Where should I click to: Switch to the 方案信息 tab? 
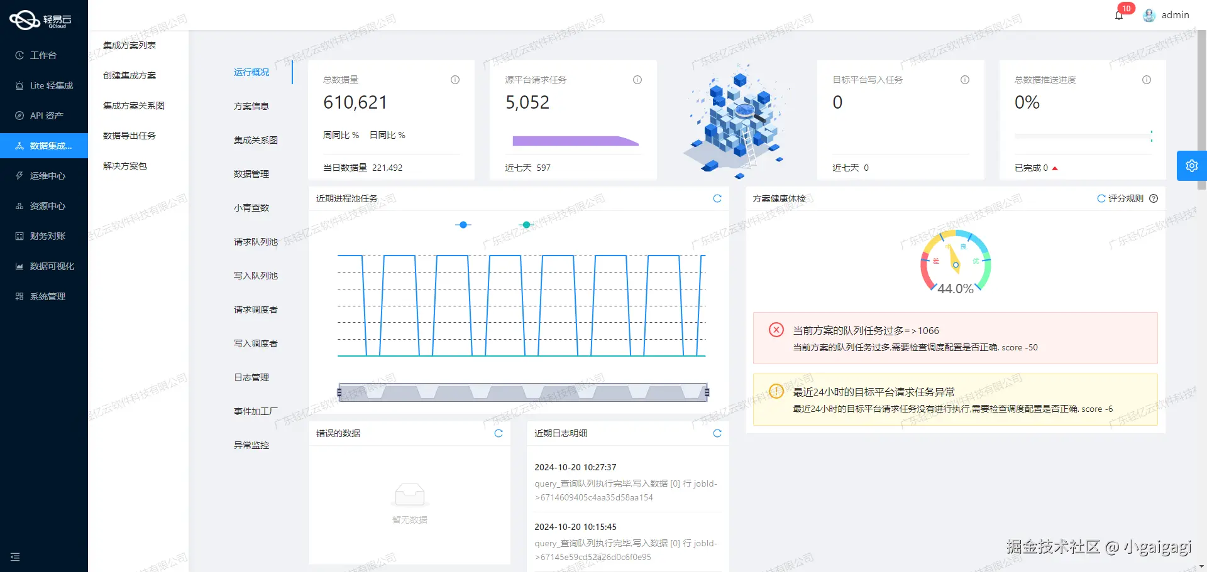[x=252, y=105]
